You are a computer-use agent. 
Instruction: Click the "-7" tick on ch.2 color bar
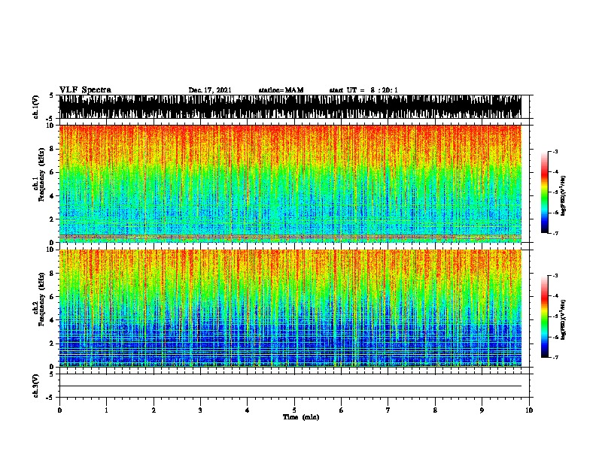555,357
